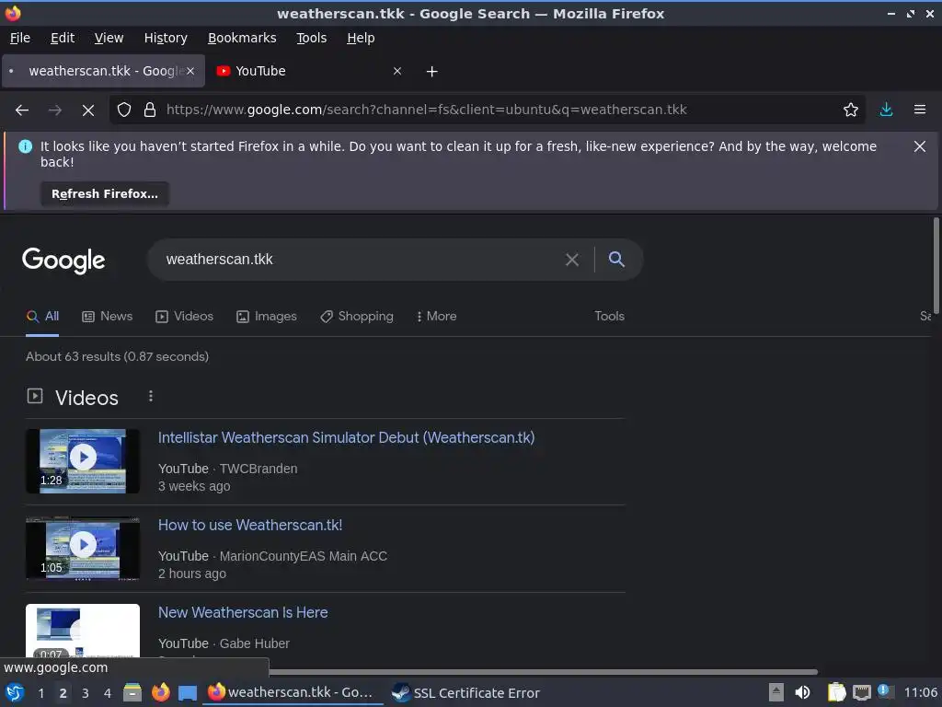This screenshot has height=707, width=942.
Task: Open Videos section options menu
Action: point(150,396)
